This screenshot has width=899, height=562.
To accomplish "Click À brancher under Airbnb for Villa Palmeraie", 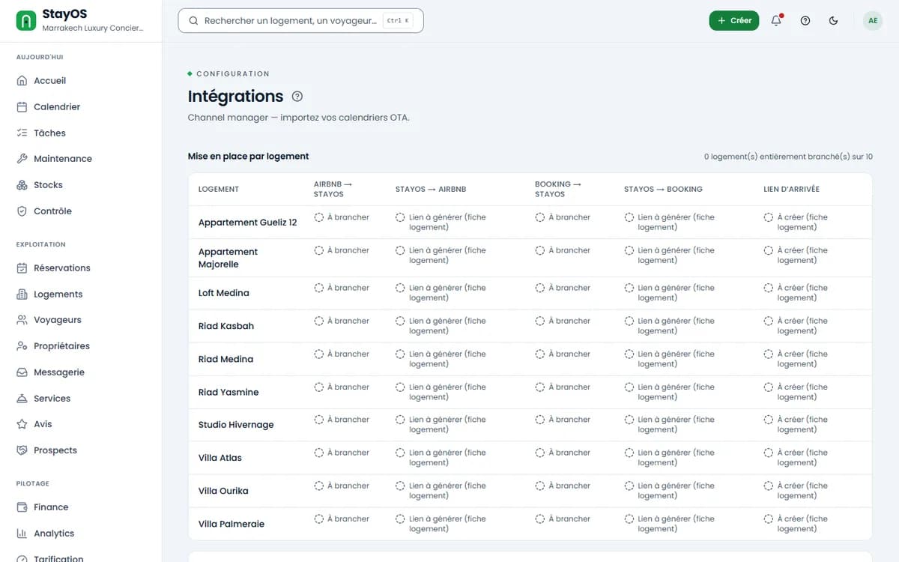I will pos(342,519).
